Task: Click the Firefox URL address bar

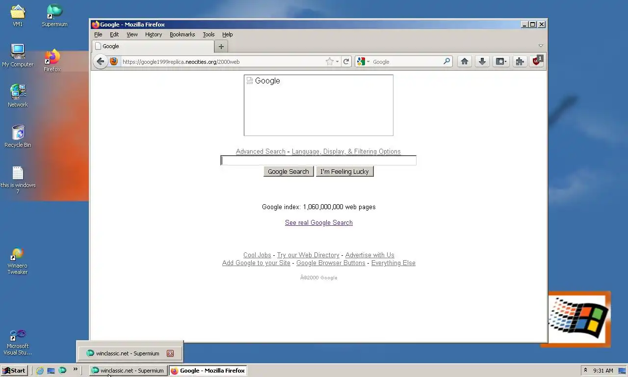Action: (223, 61)
